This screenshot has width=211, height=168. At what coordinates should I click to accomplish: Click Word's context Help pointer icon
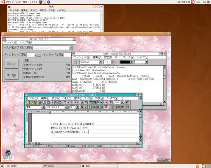point(127,102)
